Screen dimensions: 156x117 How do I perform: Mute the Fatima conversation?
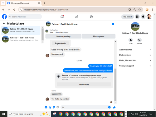click(x=131, y=40)
